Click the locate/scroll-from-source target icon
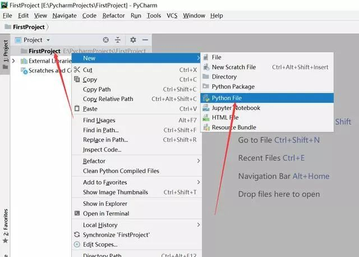The width and height of the screenshot is (359, 257). tap(105, 40)
